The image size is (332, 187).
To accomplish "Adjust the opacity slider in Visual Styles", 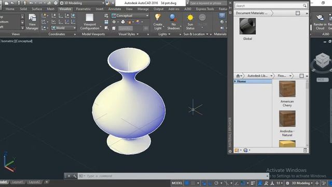I will click(x=133, y=28).
